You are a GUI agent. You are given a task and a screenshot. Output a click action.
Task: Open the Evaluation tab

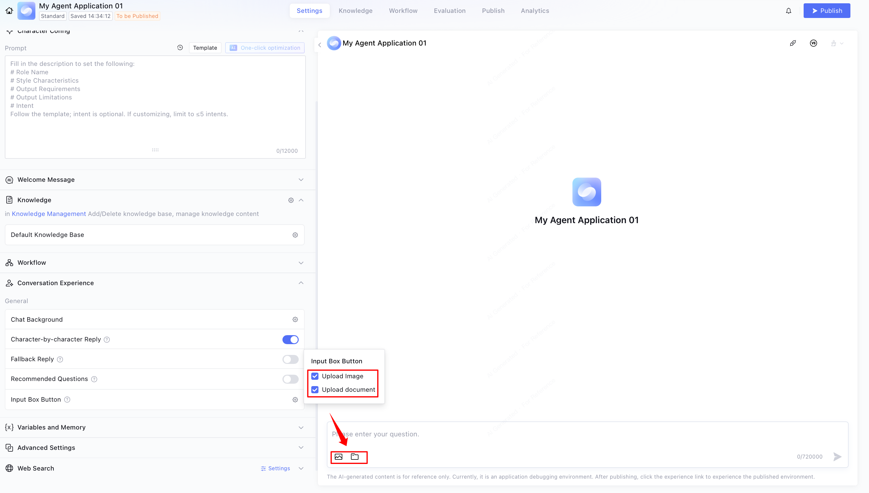449,11
